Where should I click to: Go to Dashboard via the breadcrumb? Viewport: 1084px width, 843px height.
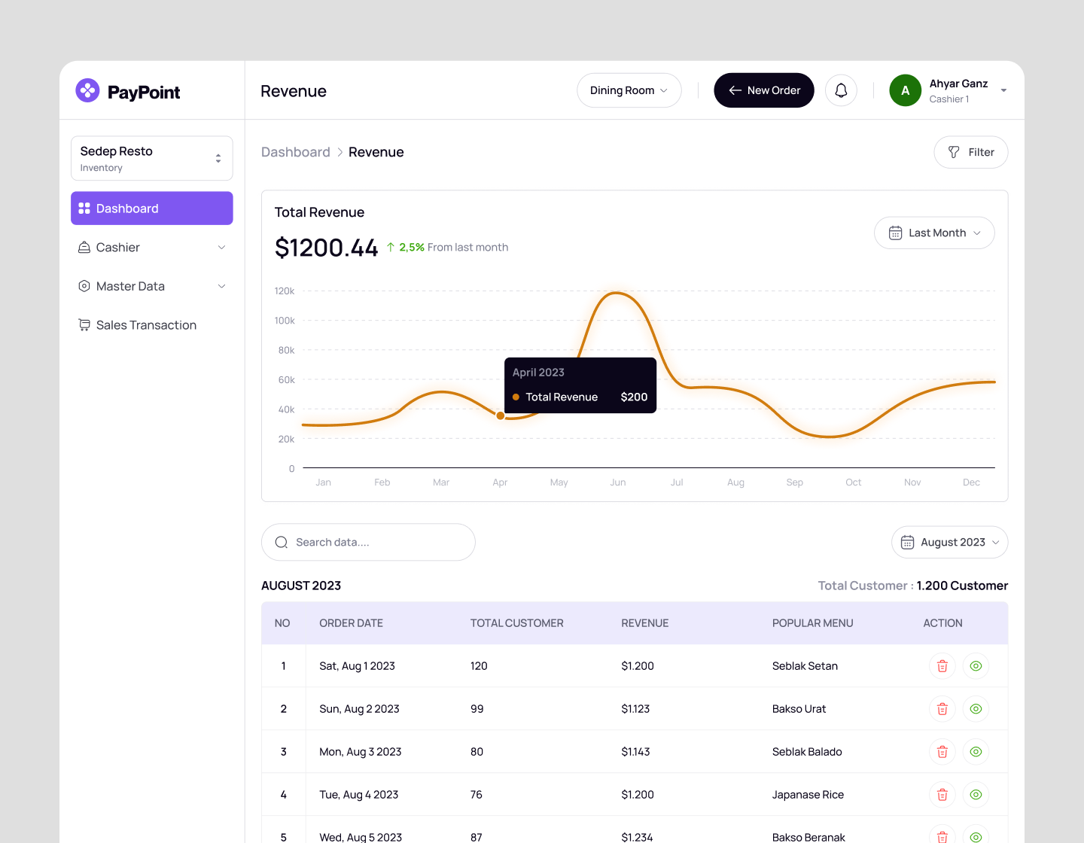click(x=295, y=151)
